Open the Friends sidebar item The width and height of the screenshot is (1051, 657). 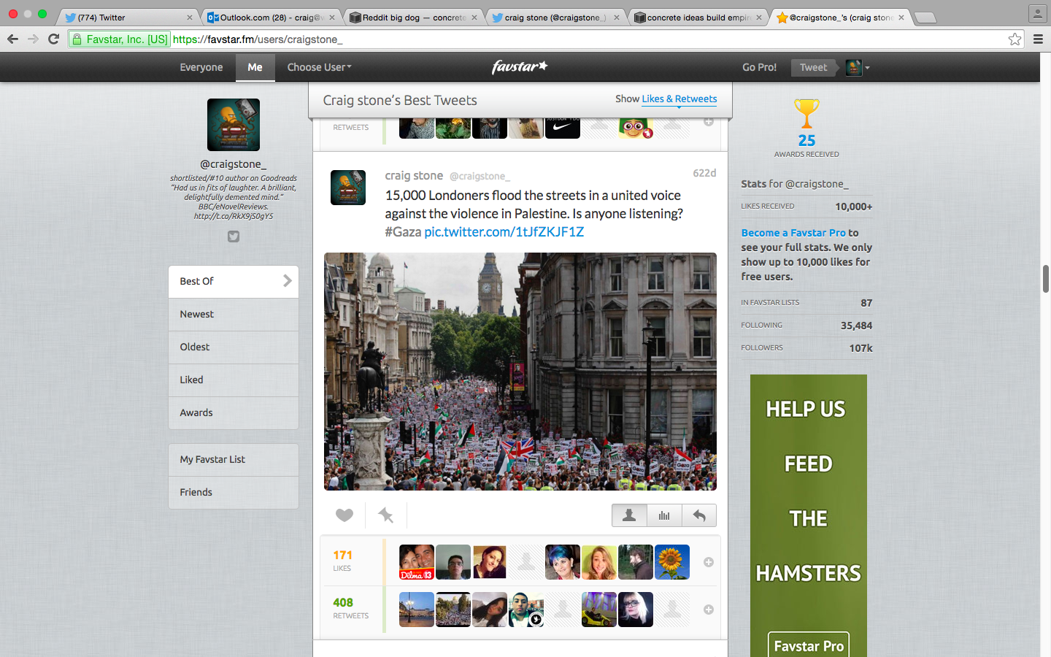pos(234,493)
